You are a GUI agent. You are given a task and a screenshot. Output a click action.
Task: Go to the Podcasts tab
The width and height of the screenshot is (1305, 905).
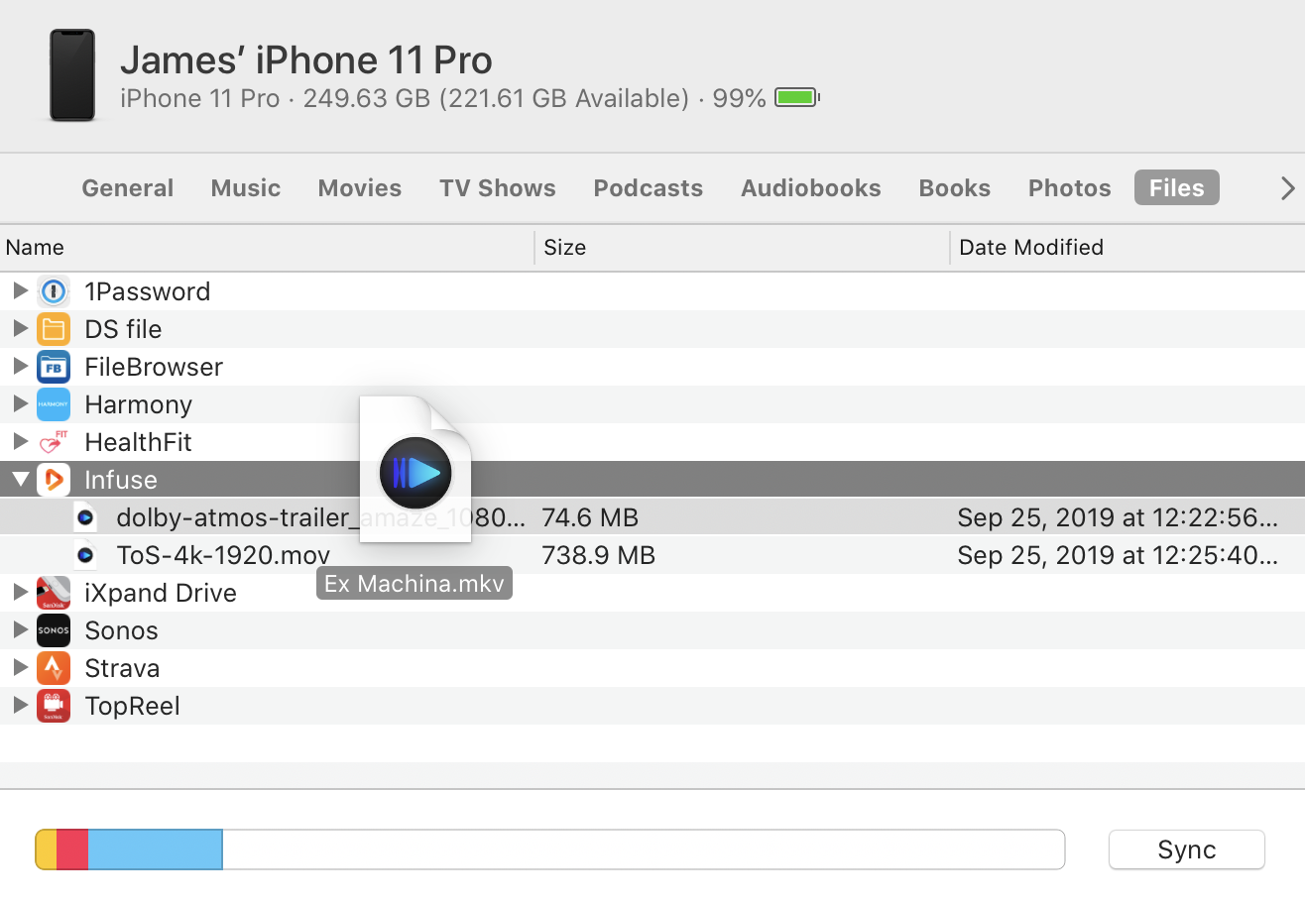click(649, 187)
